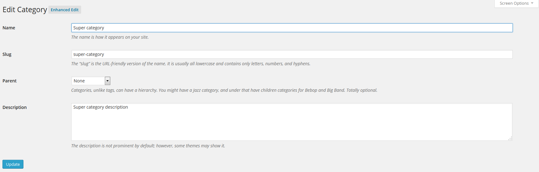Image resolution: width=539 pixels, height=172 pixels.
Task: Click the Screen Options triangle arrow
Action: (532, 3)
